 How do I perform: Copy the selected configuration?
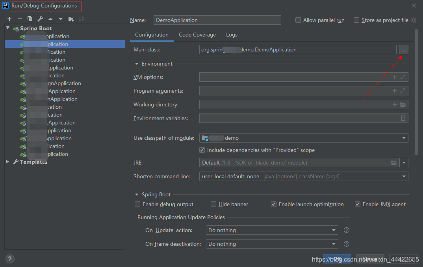30,19
